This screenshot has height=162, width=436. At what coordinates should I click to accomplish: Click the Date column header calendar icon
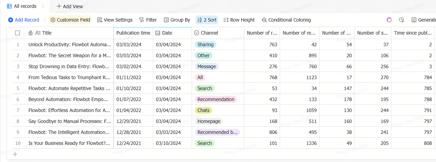[x=158, y=33]
